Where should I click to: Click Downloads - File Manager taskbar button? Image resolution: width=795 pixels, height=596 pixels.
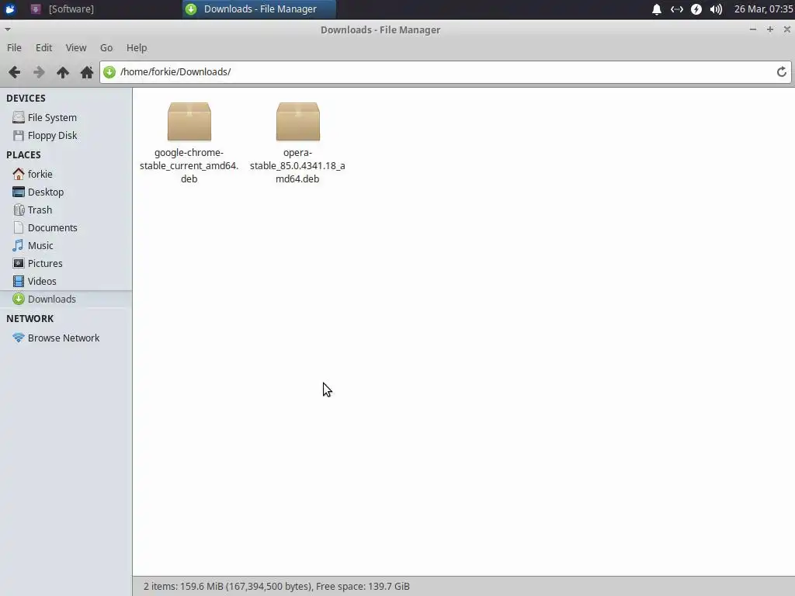coord(259,9)
